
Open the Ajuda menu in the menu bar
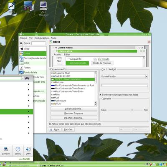pos(53,38)
